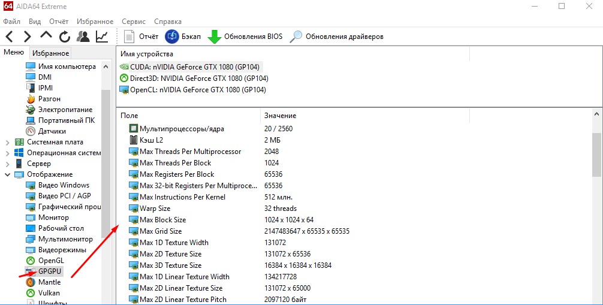This screenshot has height=305, width=603.
Task: Click the graph chart toolbar icon
Action: click(x=102, y=37)
